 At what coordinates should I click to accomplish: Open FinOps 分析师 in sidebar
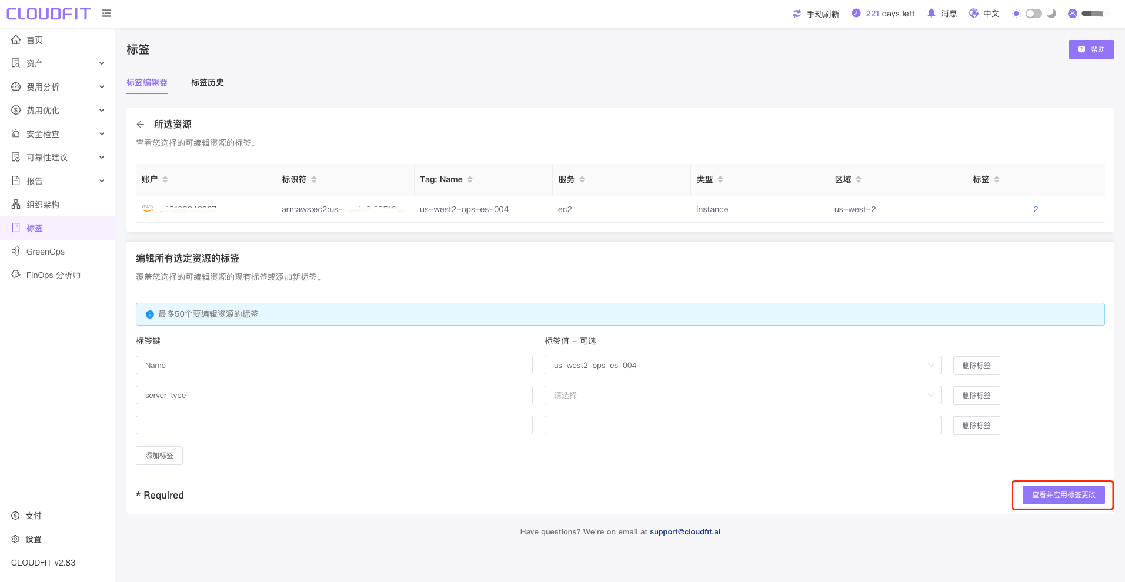pos(57,275)
